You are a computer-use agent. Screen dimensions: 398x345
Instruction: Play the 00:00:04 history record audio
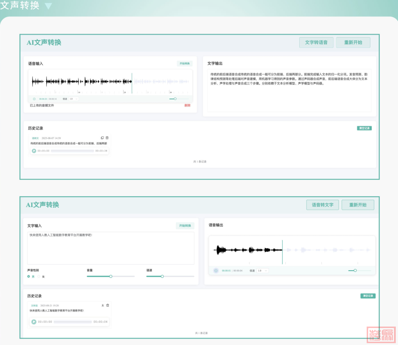point(34,322)
